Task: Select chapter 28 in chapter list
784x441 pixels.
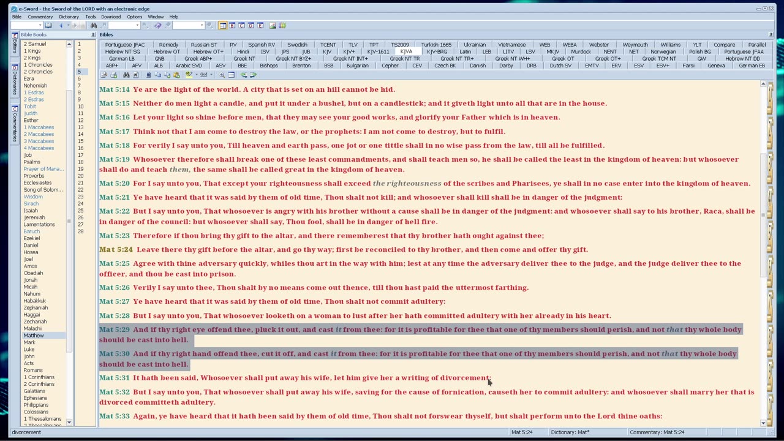Action: [80, 231]
